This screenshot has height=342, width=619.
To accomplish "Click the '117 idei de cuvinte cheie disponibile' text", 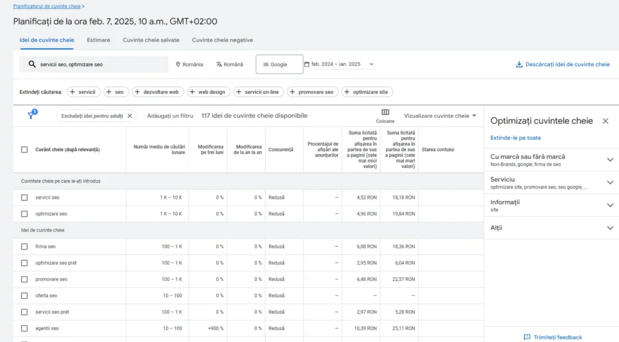I will pyautogui.click(x=254, y=115).
